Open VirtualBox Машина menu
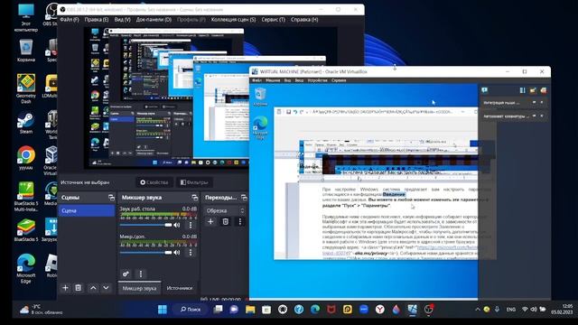The image size is (578, 325). 273,80
